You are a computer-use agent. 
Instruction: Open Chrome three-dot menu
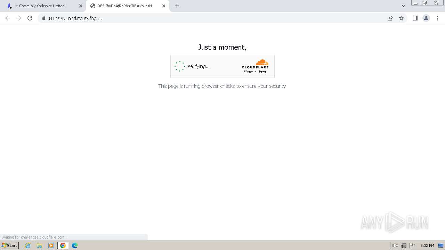[x=437, y=18]
